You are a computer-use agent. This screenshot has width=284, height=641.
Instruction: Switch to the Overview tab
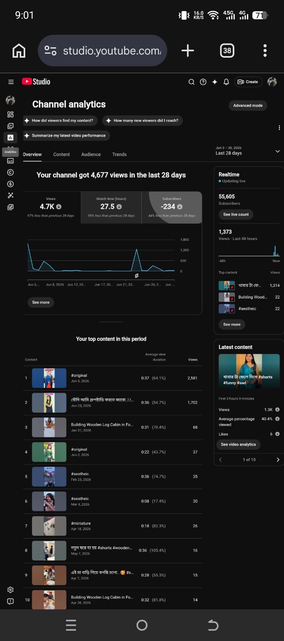coord(32,154)
